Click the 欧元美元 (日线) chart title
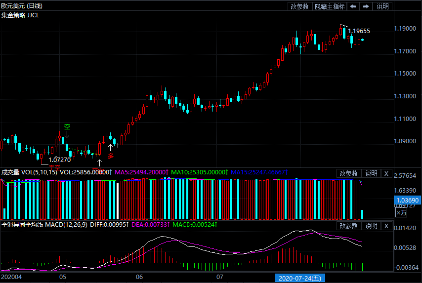 23,6
